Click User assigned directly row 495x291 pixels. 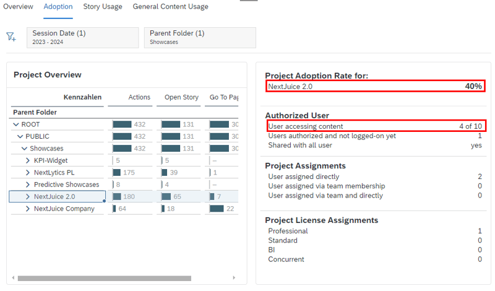[375, 176]
